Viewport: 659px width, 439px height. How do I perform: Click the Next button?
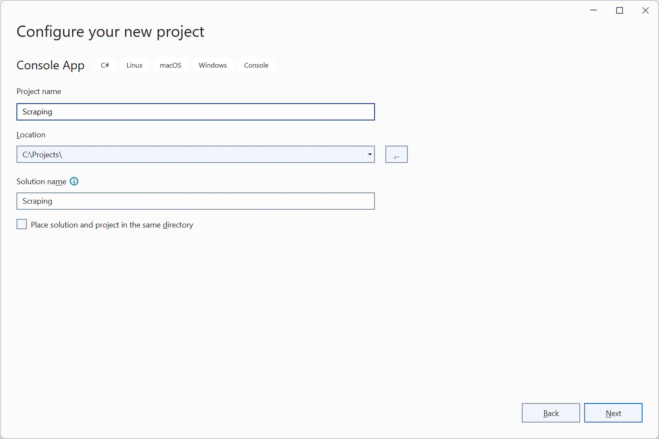click(x=613, y=413)
